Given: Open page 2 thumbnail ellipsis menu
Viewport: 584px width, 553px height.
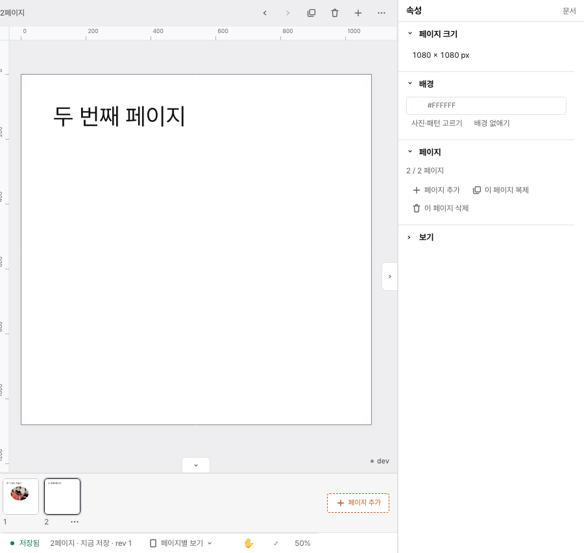Looking at the screenshot, I should [75, 522].
